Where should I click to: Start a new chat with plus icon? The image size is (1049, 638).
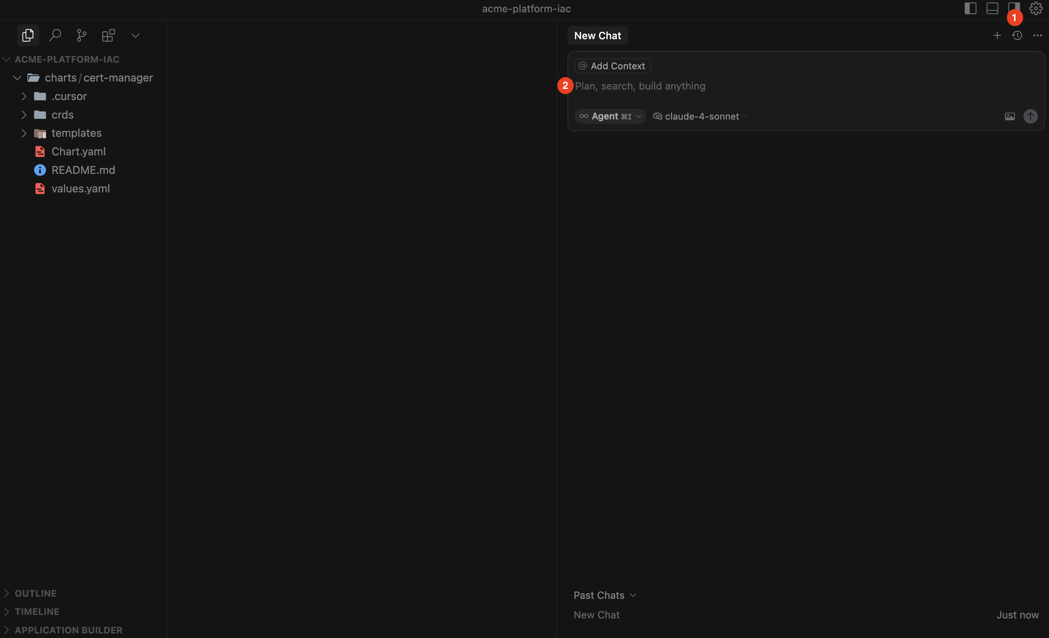tap(997, 35)
